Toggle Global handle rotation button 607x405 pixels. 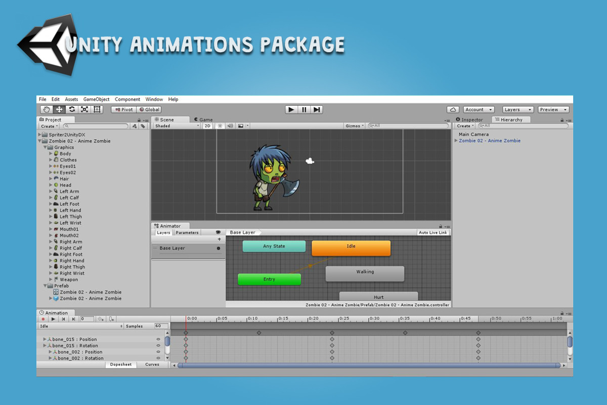149,109
